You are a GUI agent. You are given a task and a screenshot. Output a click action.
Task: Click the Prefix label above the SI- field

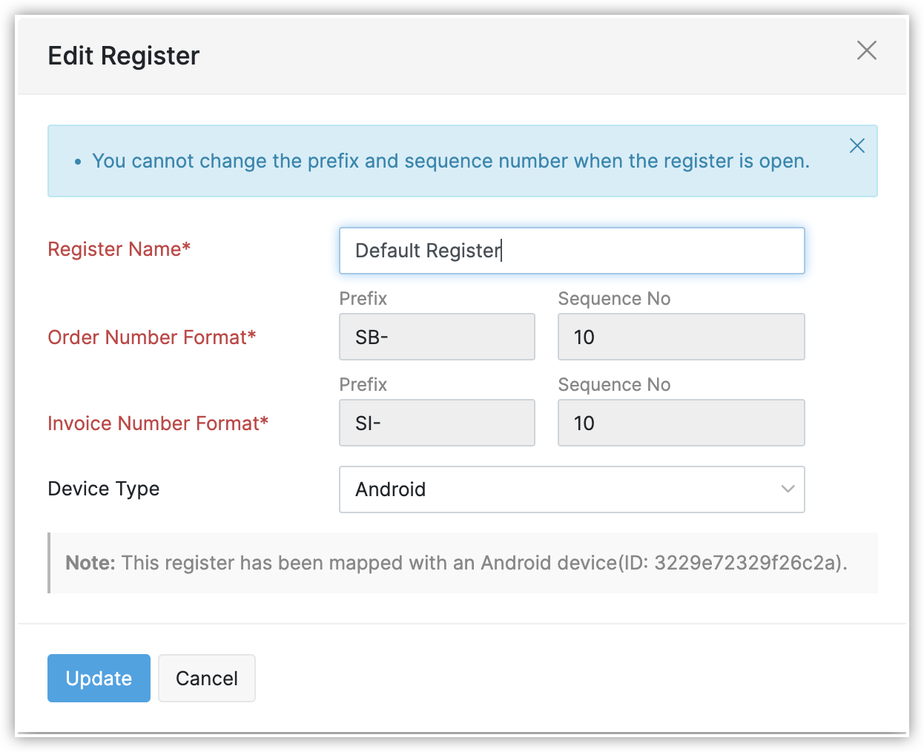(x=363, y=385)
